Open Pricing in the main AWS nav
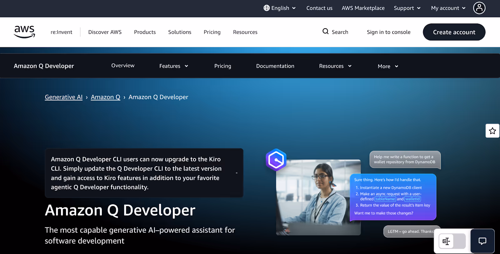500x254 pixels. tap(212, 32)
